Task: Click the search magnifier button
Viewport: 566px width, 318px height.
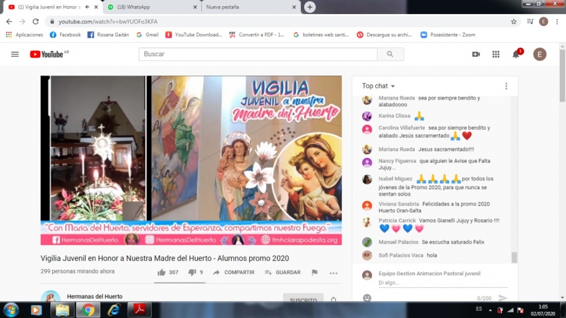Action: coord(390,54)
